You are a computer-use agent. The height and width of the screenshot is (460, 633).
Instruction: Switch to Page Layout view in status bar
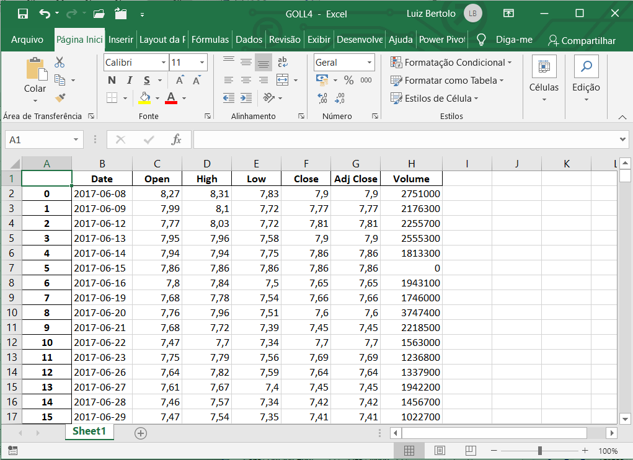coord(440,450)
